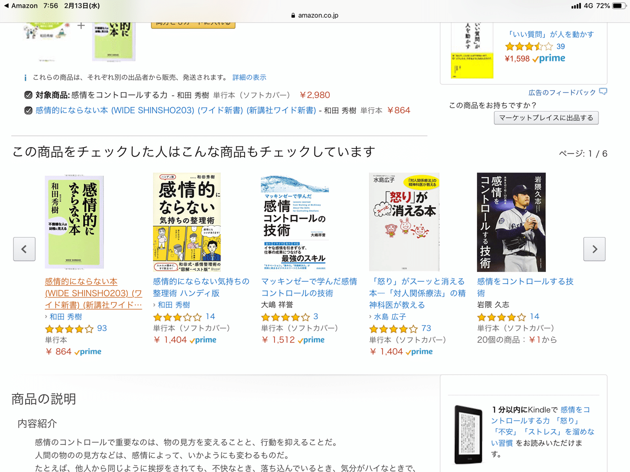Click star rating of 感情的にならない本 with 93 reviews
The height and width of the screenshot is (472, 630).
(69, 329)
